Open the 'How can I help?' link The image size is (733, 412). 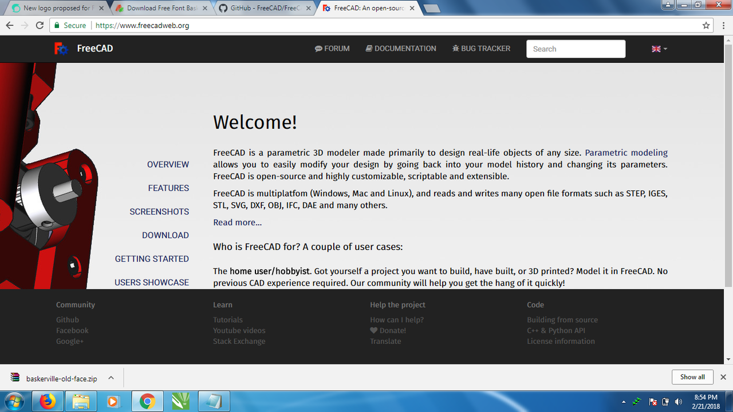[x=397, y=320]
